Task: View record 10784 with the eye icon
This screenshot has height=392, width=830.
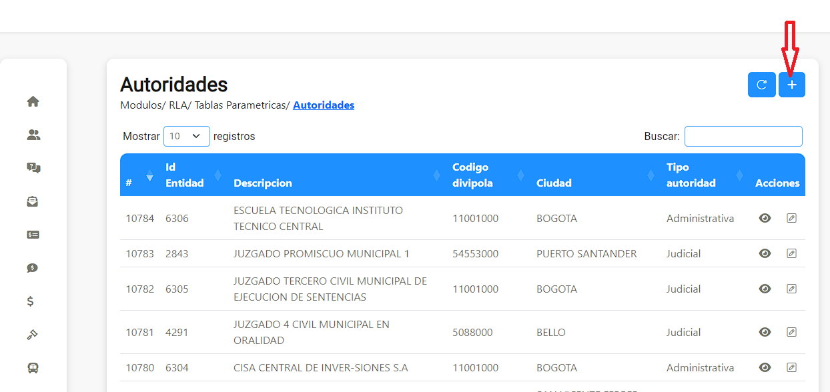Action: coord(765,218)
